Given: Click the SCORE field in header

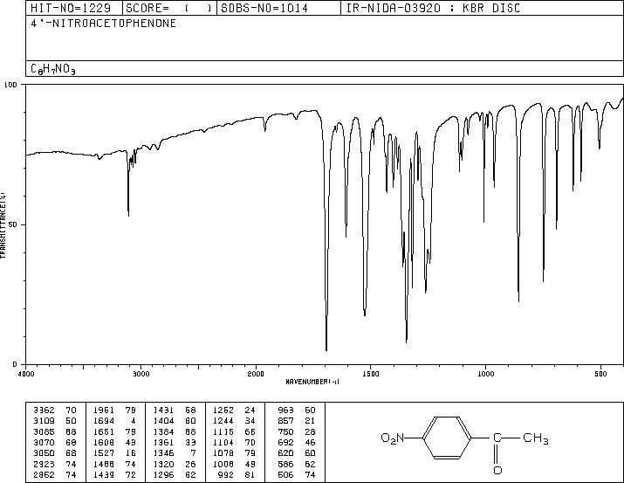Looking at the screenshot, I should (x=168, y=8).
